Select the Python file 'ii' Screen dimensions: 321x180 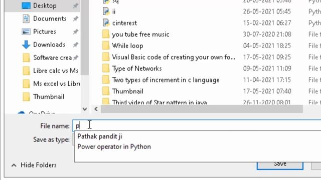pos(114,11)
